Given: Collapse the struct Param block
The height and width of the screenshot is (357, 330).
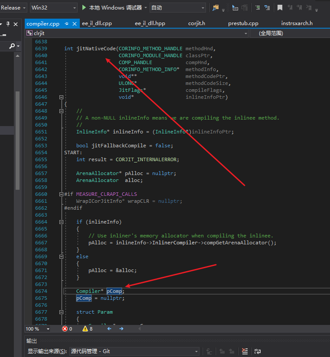Looking at the screenshot, I should [61, 312].
